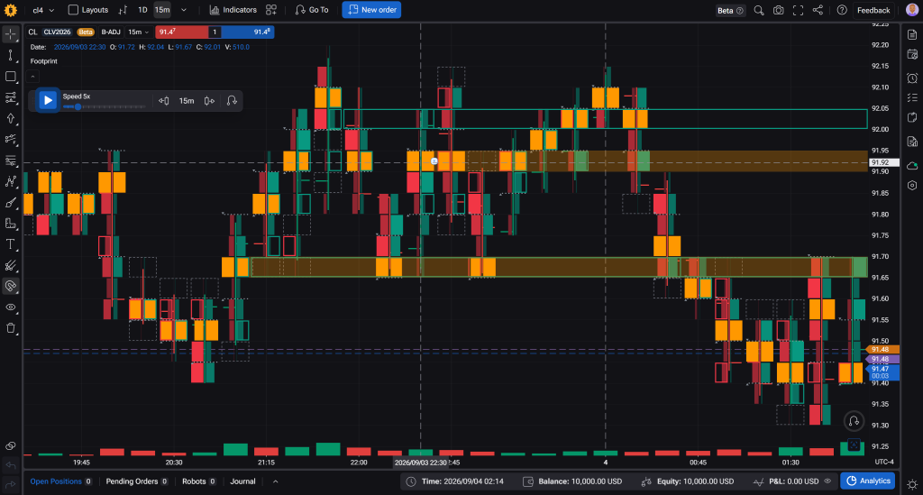Image resolution: width=923 pixels, height=495 pixels.
Task: Toggle the Layouts checkbox square
Action: (73, 10)
